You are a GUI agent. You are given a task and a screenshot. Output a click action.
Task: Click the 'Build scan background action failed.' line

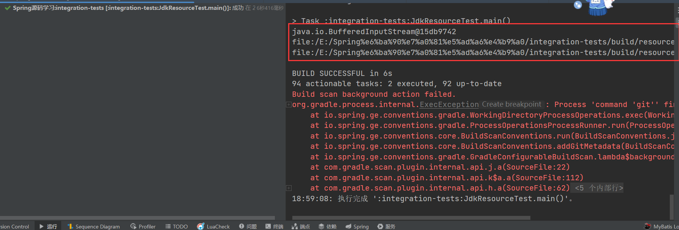(374, 94)
